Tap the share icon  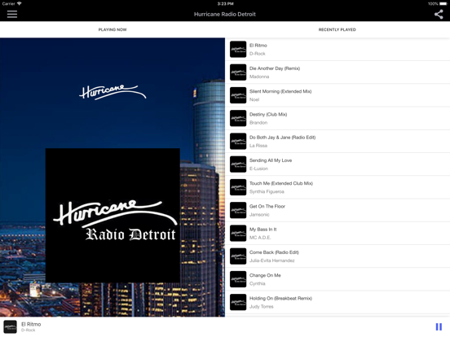[x=439, y=14]
